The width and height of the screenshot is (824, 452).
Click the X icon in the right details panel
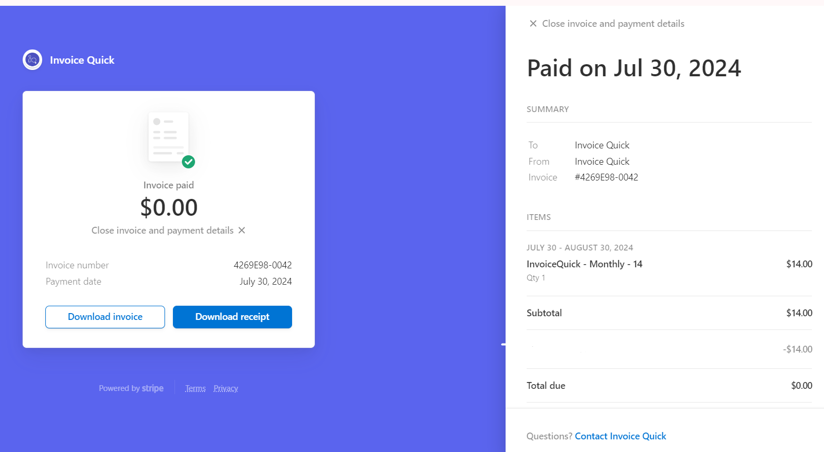533,24
